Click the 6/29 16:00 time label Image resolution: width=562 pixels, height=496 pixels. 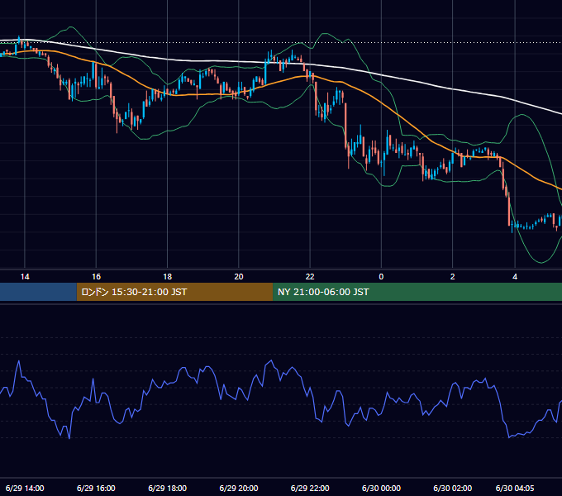pyautogui.click(x=96, y=488)
